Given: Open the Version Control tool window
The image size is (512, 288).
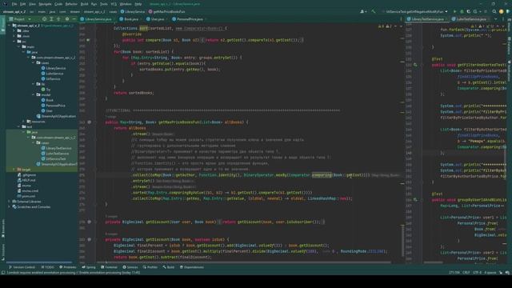Looking at the screenshot, I should [22, 267].
